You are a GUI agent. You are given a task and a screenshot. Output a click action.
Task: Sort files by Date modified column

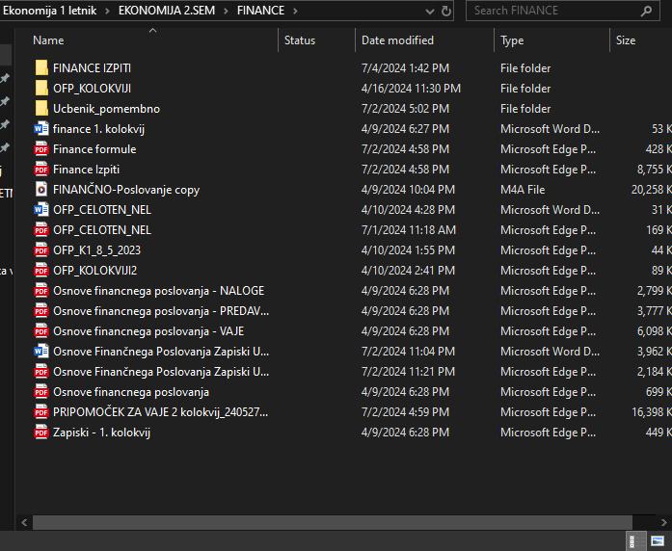coord(397,40)
